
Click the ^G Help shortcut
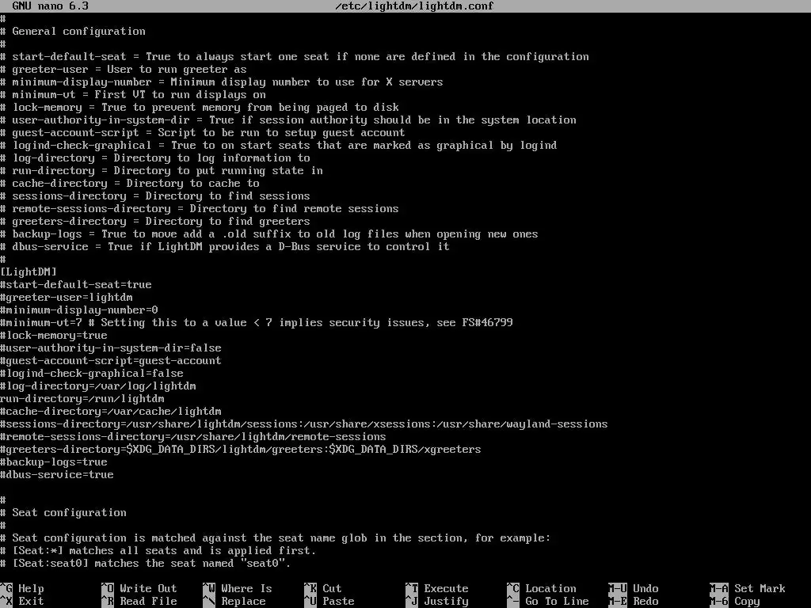click(x=22, y=588)
